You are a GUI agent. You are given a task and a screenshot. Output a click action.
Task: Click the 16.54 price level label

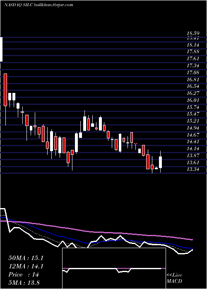pos(193,86)
